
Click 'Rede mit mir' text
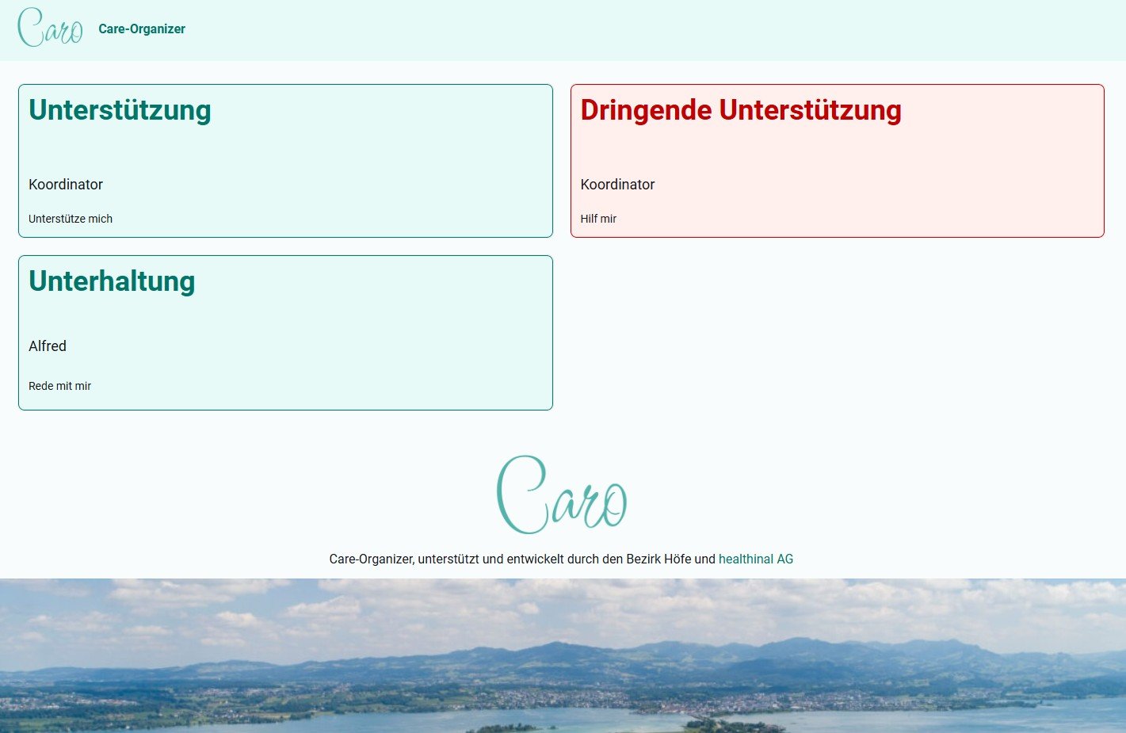[x=59, y=386]
